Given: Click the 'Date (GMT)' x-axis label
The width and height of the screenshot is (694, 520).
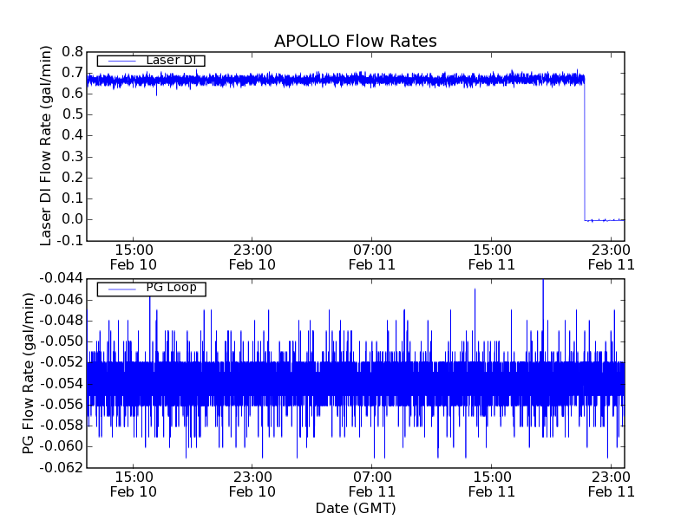Looking at the screenshot, I should coord(356,508).
